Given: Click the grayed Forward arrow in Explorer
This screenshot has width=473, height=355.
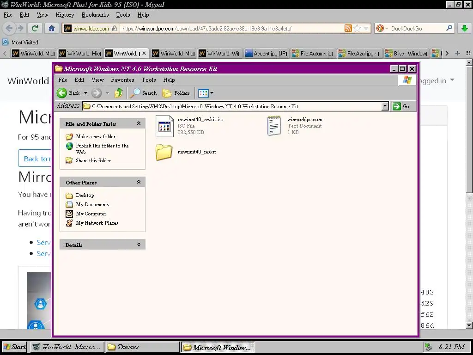Looking at the screenshot, I should [x=97, y=93].
